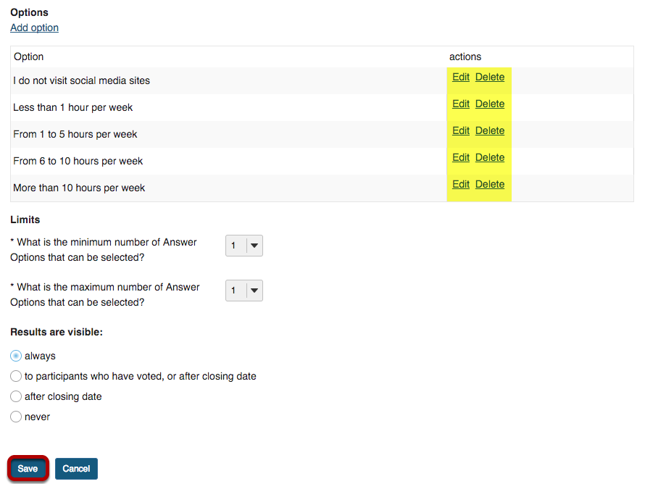Select 'after closing date' radio button

(16, 396)
